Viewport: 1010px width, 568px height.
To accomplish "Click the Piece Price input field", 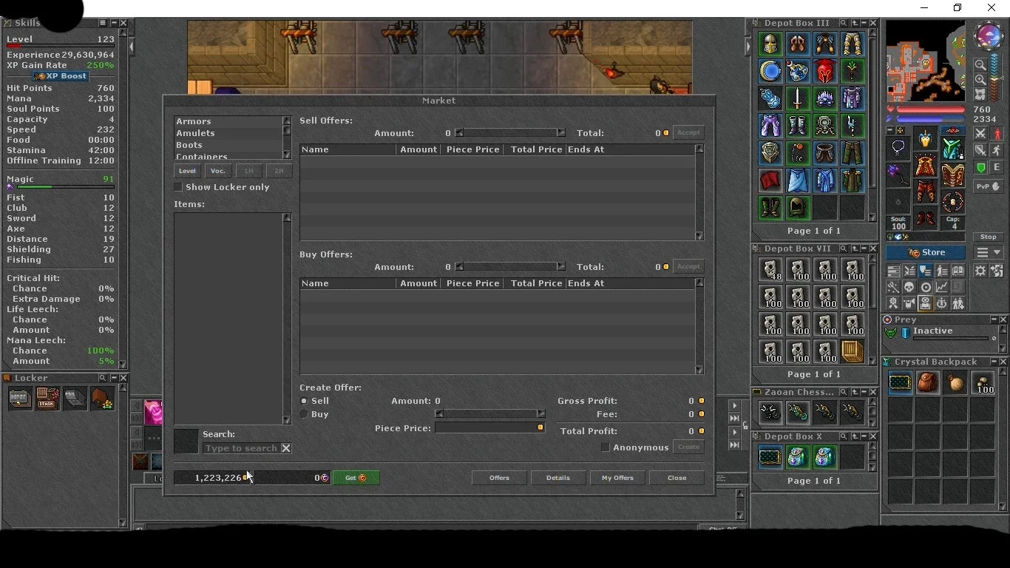I will point(490,428).
